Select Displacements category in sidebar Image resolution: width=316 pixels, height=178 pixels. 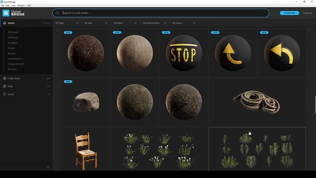pos(16,64)
